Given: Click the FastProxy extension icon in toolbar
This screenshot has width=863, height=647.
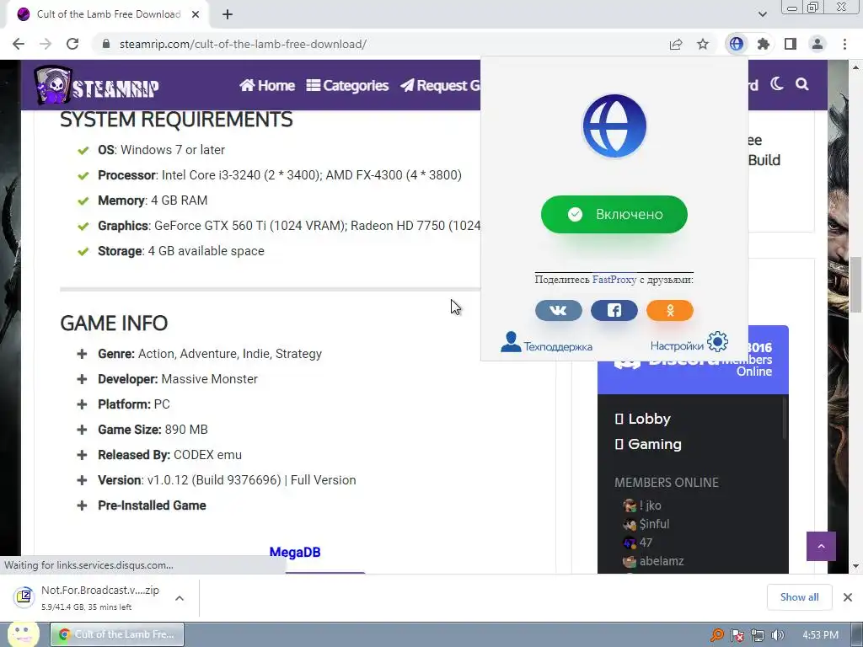Looking at the screenshot, I should coord(736,44).
